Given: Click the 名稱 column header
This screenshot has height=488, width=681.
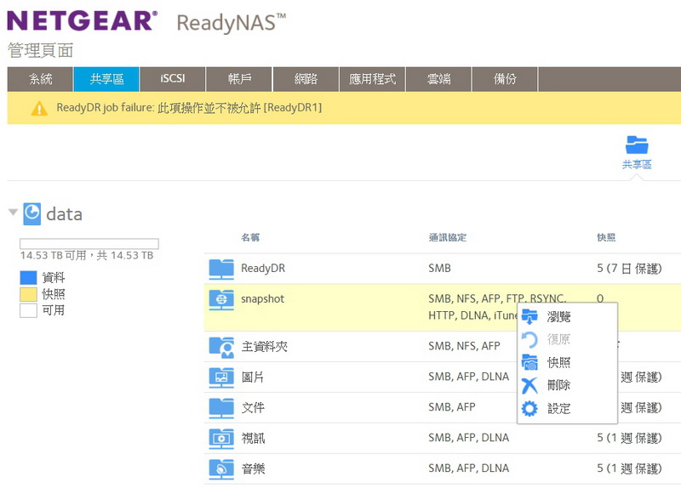Looking at the screenshot, I should pyautogui.click(x=250, y=237).
